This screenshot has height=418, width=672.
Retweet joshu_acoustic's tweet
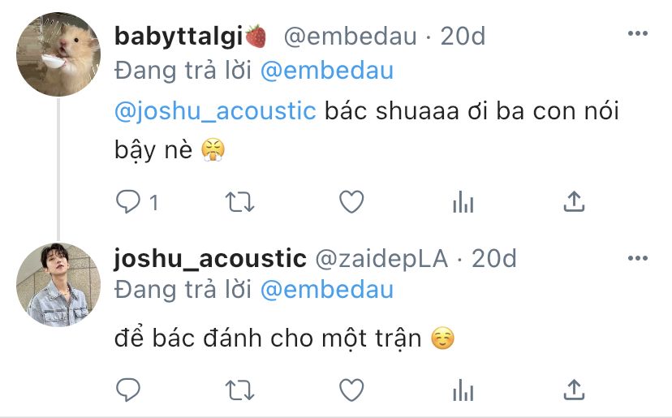click(240, 390)
